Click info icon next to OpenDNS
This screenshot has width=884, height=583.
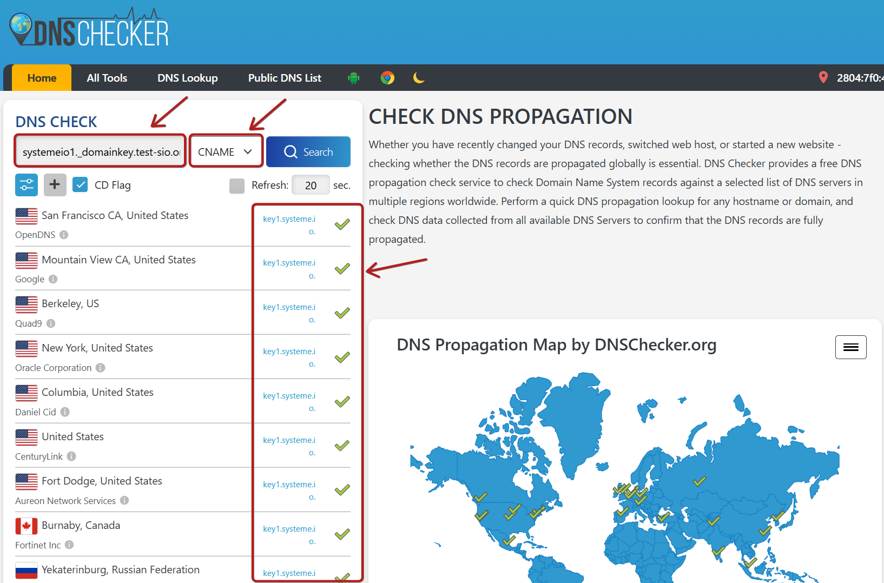[64, 235]
